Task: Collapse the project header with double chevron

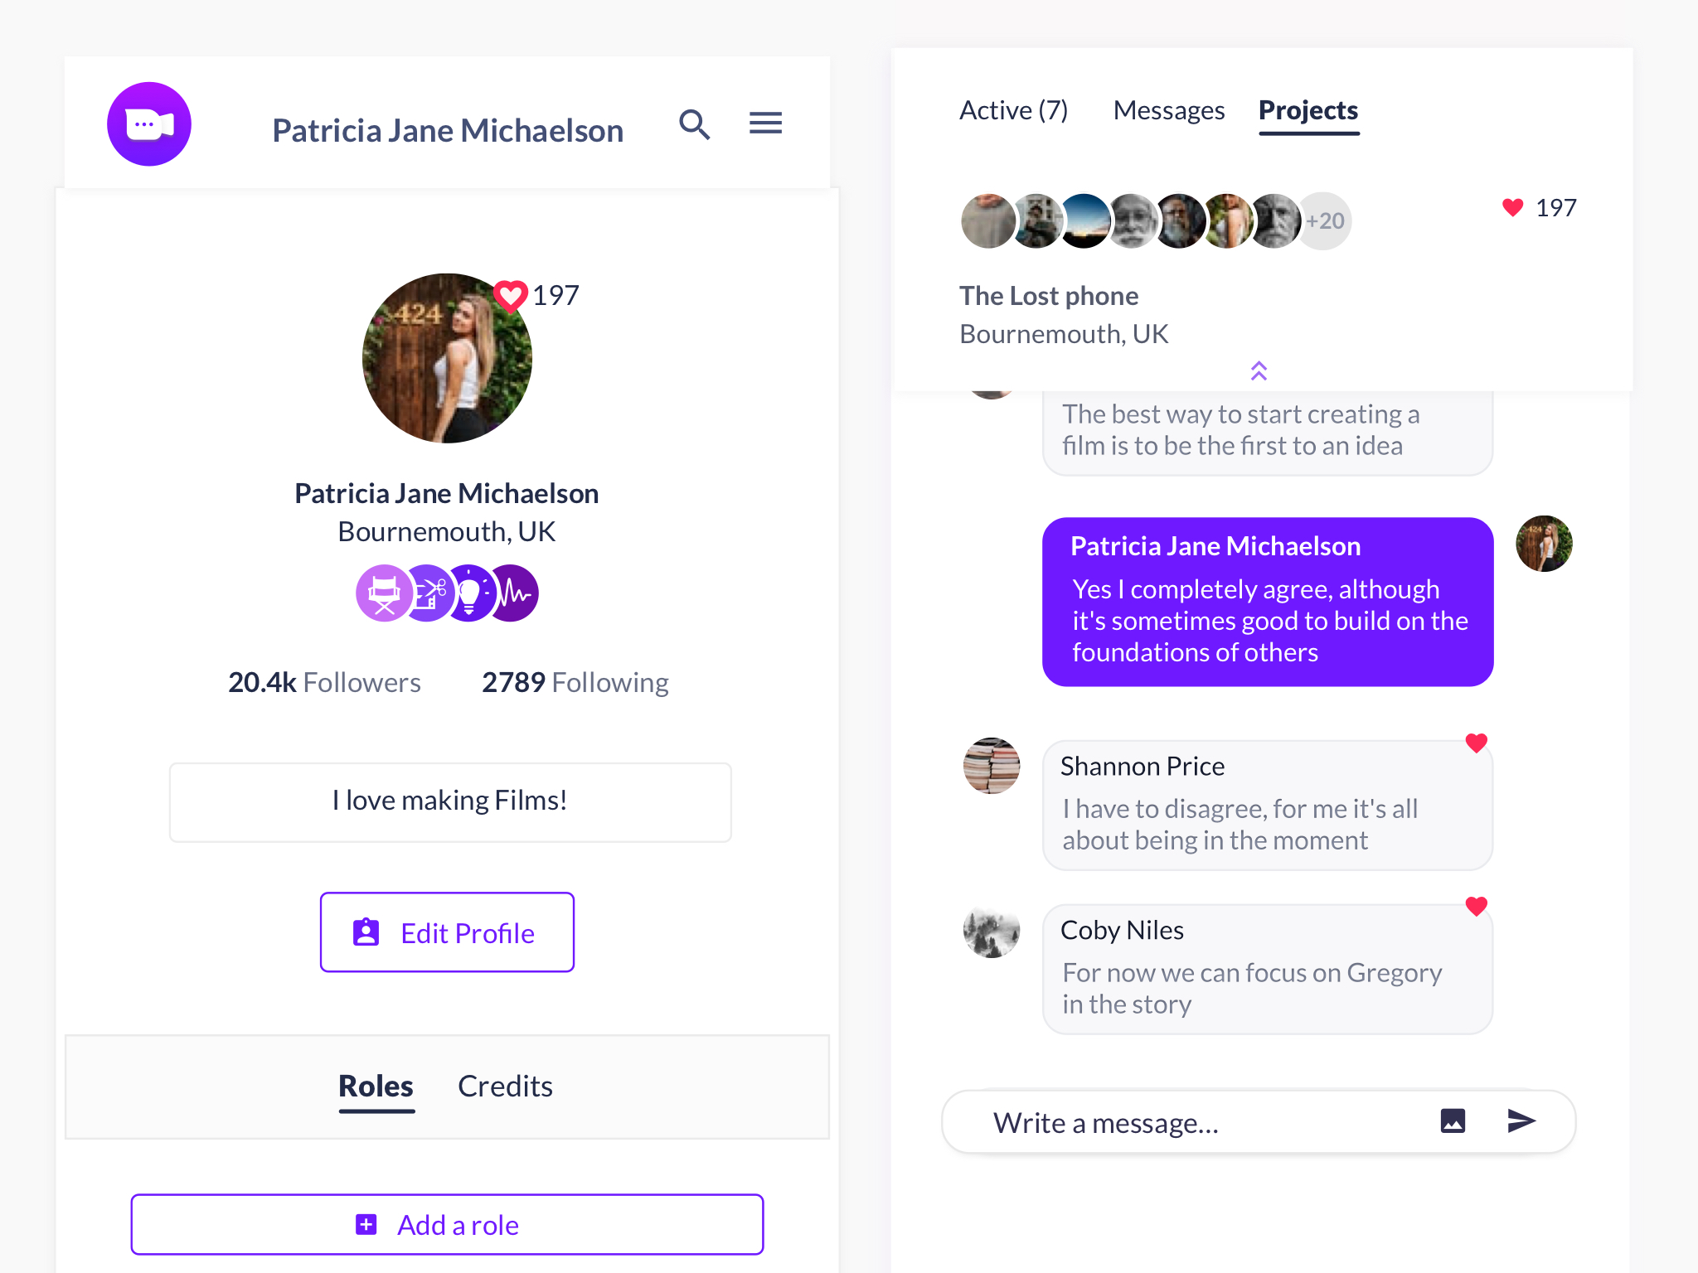Action: pyautogui.click(x=1259, y=370)
